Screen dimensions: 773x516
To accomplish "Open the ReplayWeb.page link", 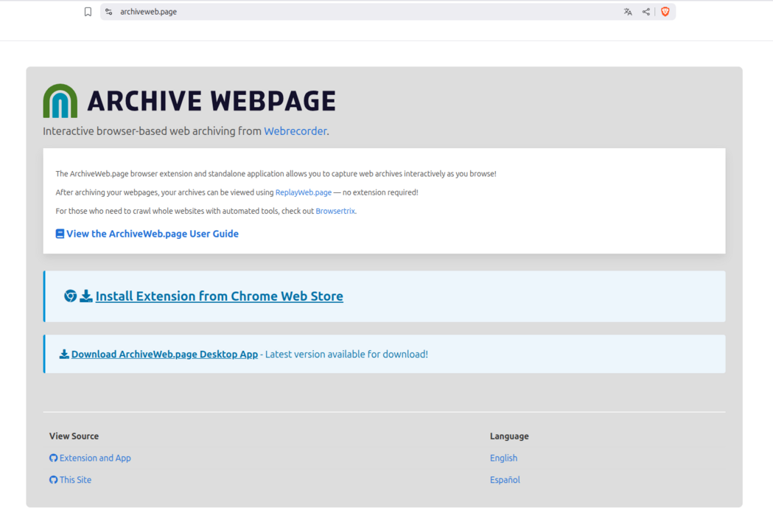I will [303, 192].
